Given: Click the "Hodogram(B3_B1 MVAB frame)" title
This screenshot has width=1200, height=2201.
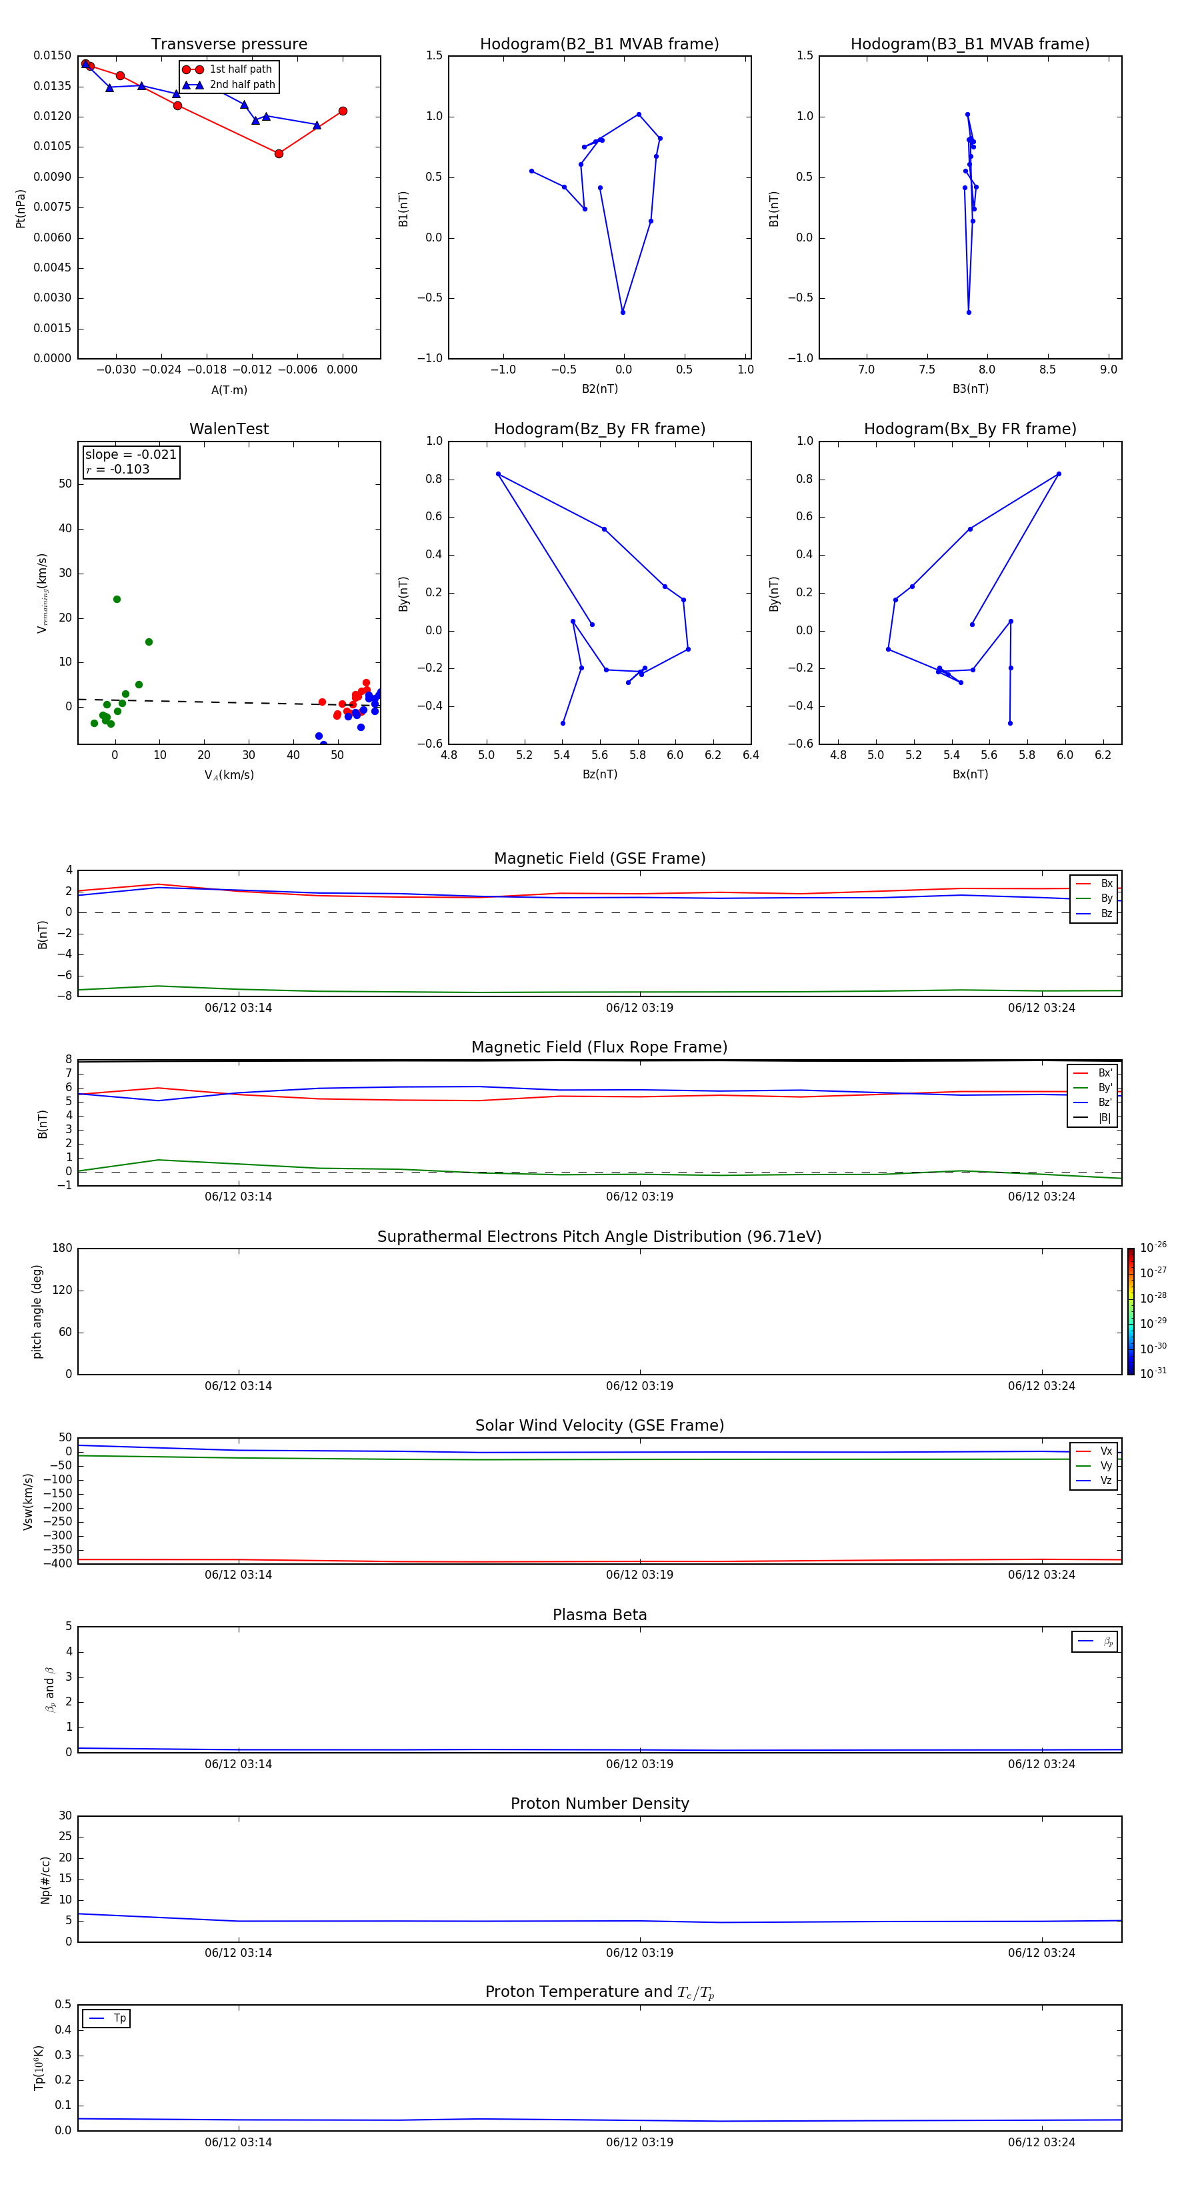Looking at the screenshot, I should (970, 45).
